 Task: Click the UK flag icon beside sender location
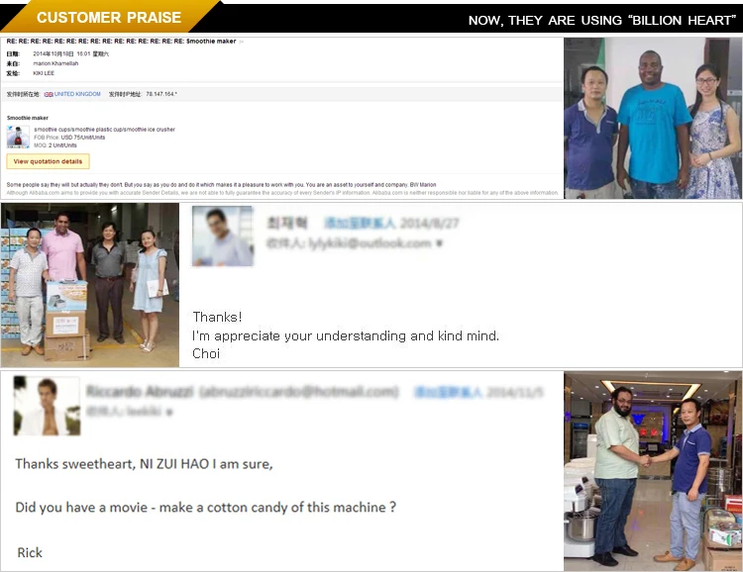49,94
